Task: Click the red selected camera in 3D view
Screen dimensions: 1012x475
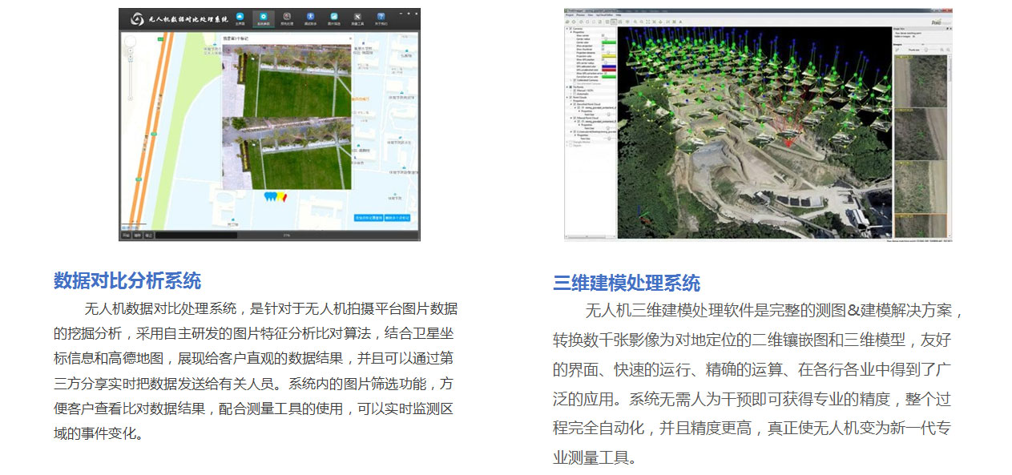Action: tap(787, 142)
